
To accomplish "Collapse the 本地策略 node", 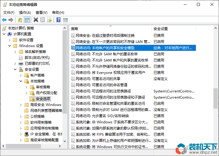I will pyautogui.click(x=21, y=81).
